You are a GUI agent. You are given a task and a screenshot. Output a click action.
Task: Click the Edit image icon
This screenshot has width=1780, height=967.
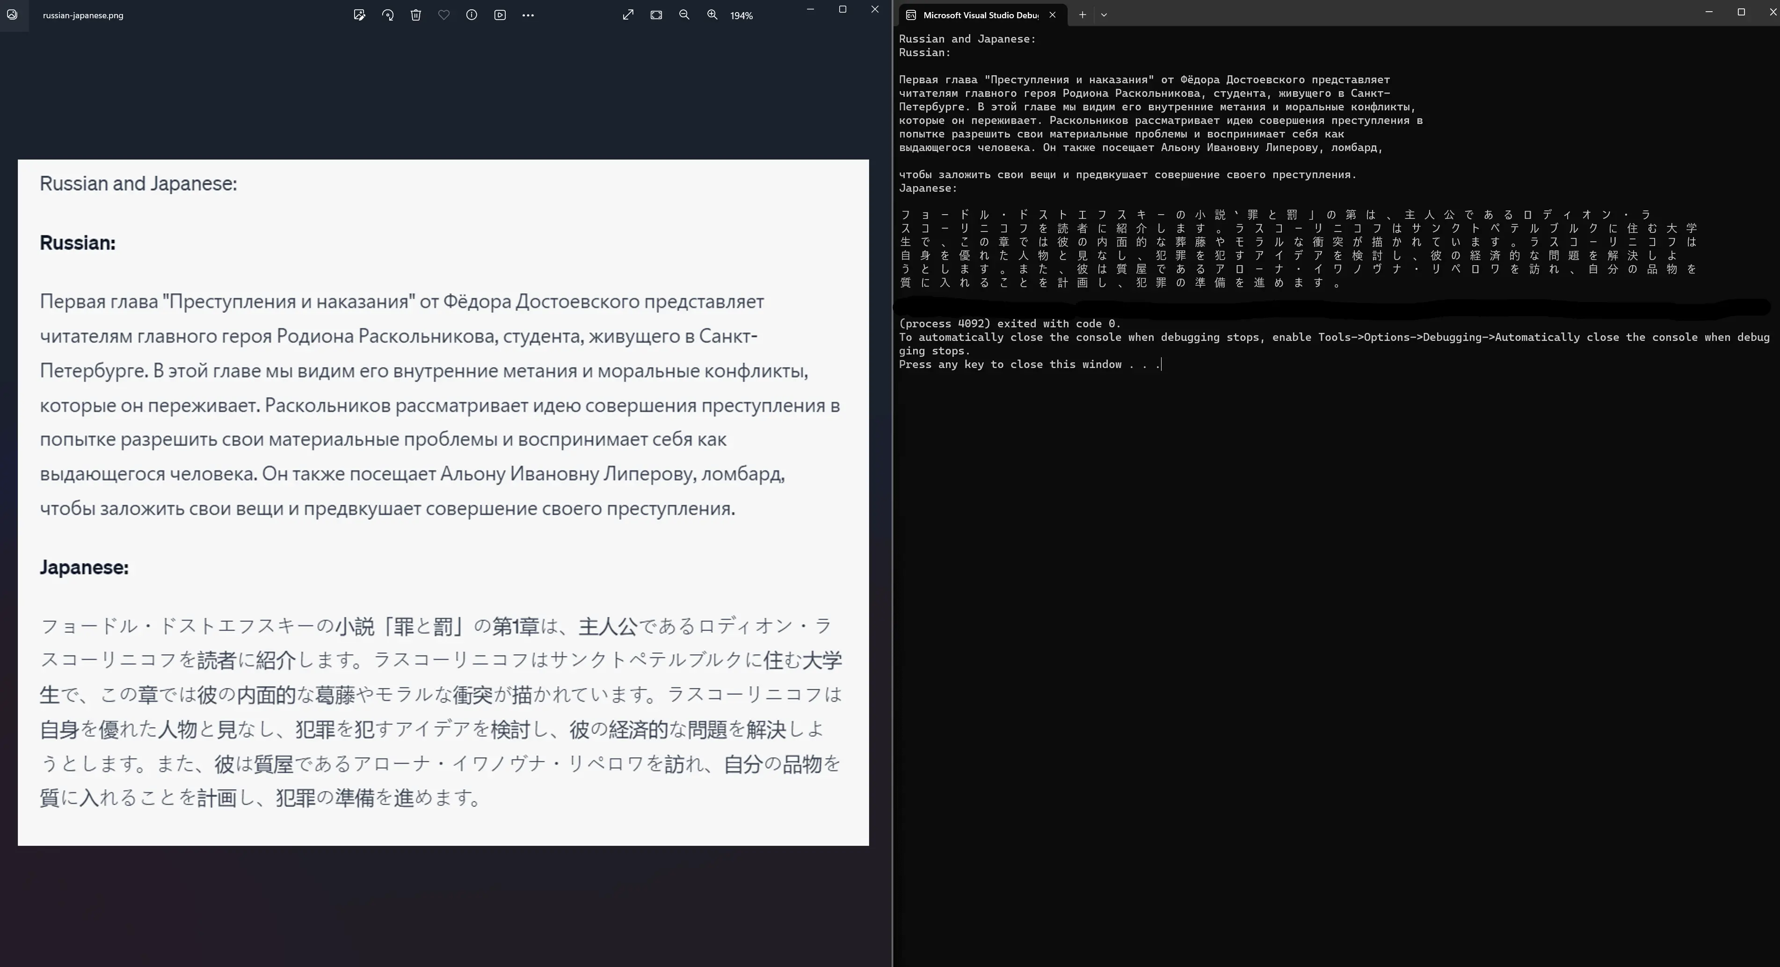(x=359, y=15)
